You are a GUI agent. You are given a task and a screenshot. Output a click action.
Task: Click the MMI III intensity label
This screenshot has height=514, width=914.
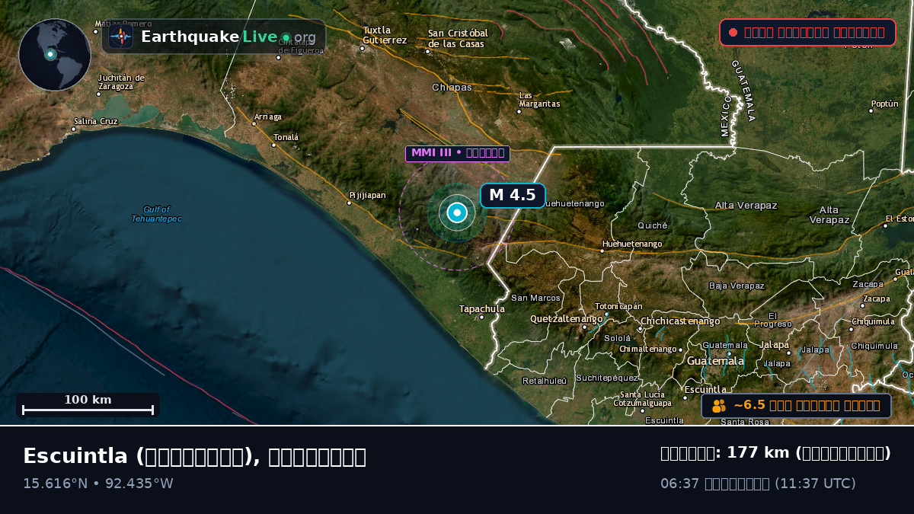[458, 153]
